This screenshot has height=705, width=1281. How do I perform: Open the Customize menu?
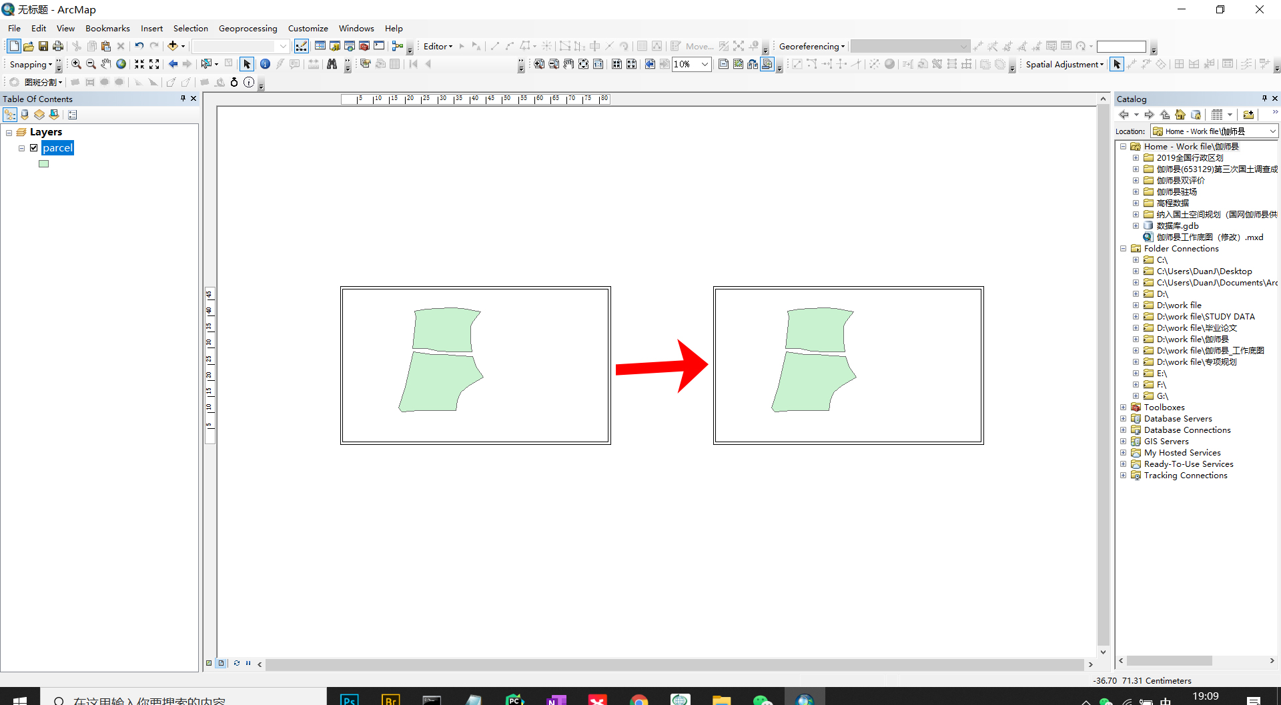click(308, 28)
